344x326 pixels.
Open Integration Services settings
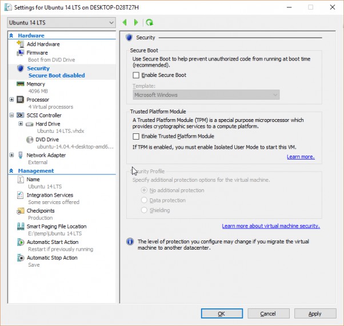point(50,195)
